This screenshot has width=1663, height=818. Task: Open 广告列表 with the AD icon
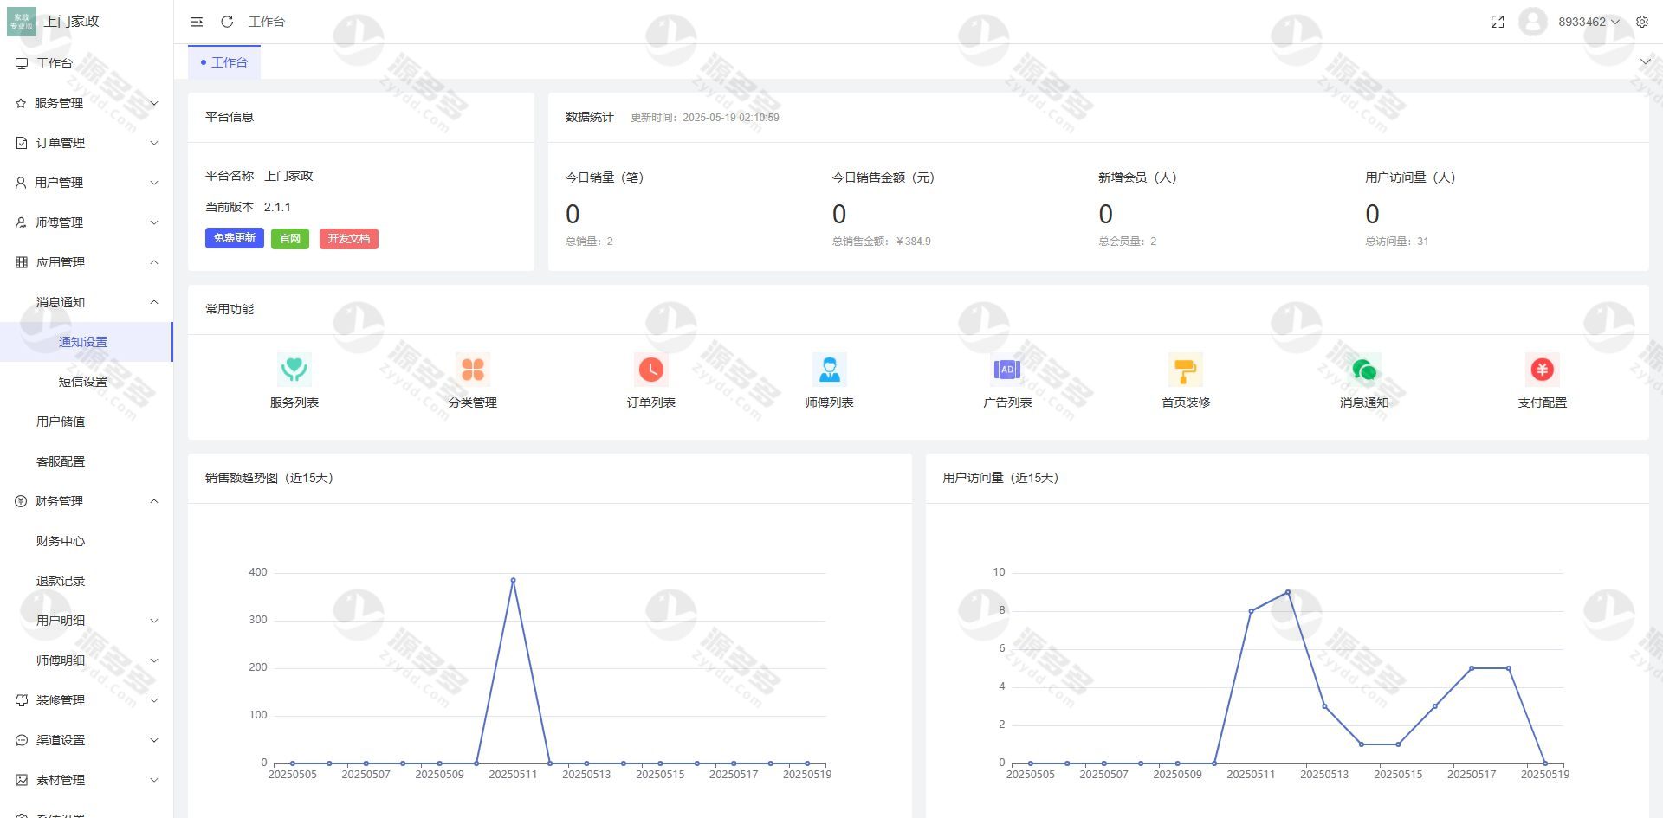tap(1007, 370)
